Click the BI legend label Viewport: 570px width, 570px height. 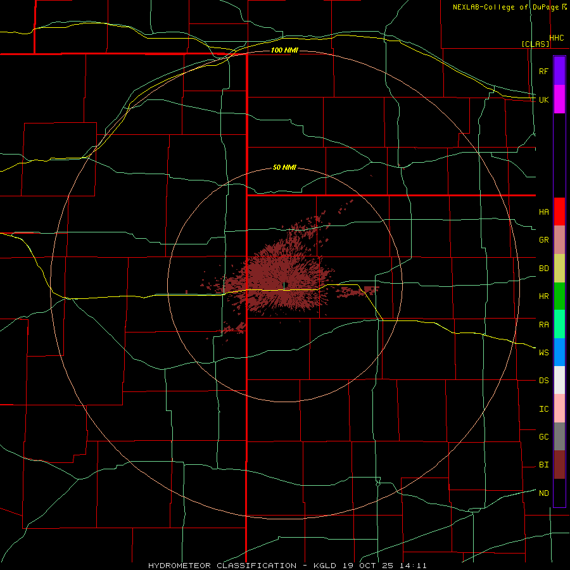tap(543, 465)
